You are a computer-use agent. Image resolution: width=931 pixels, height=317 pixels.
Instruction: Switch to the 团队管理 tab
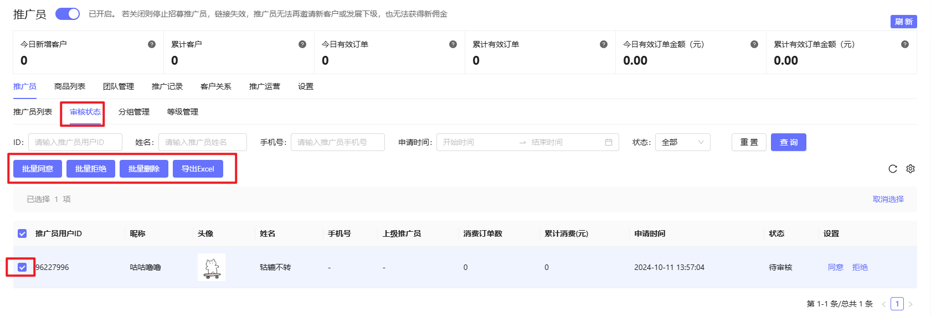point(119,86)
